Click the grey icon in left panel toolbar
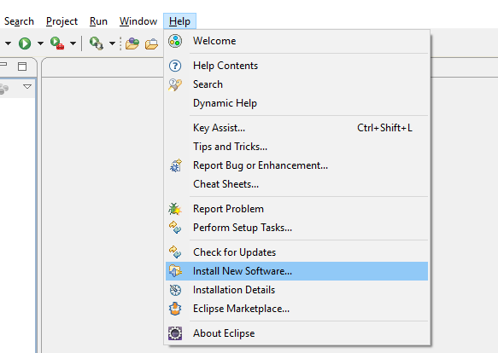Viewport: 498px width, 353px height. click(4, 89)
